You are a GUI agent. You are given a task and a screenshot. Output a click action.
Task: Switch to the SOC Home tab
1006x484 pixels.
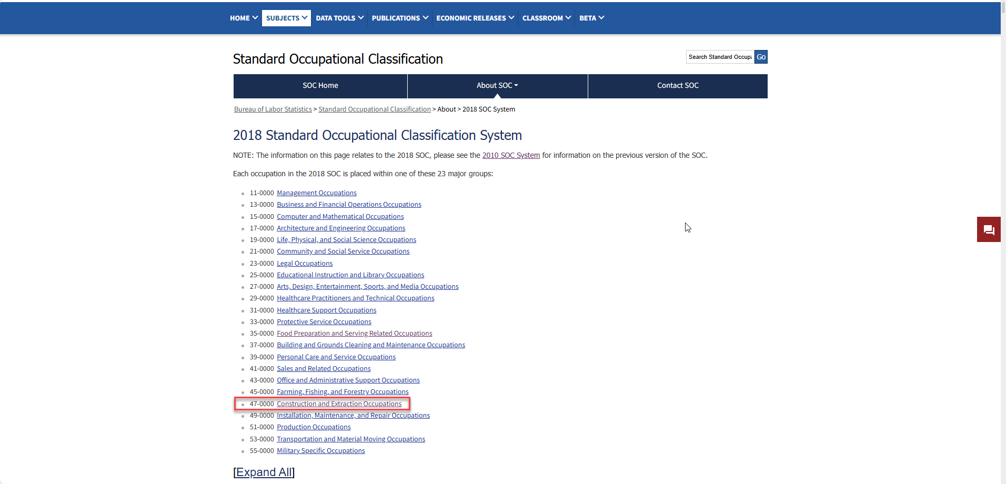(320, 85)
